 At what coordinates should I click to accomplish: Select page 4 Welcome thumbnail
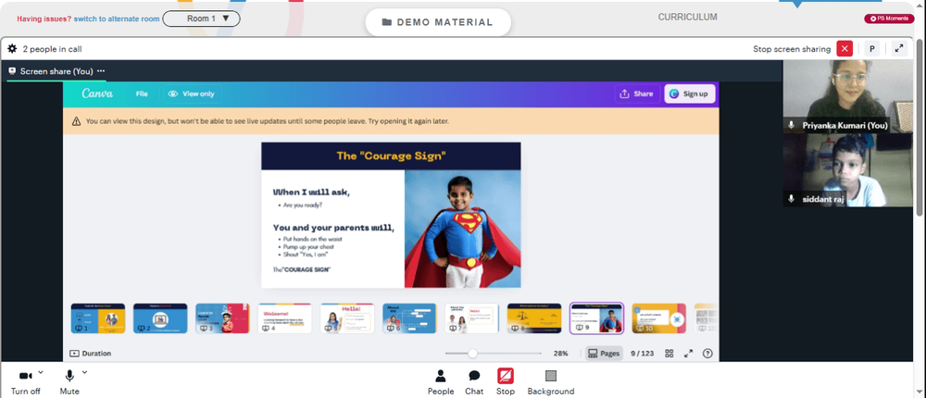pos(284,318)
